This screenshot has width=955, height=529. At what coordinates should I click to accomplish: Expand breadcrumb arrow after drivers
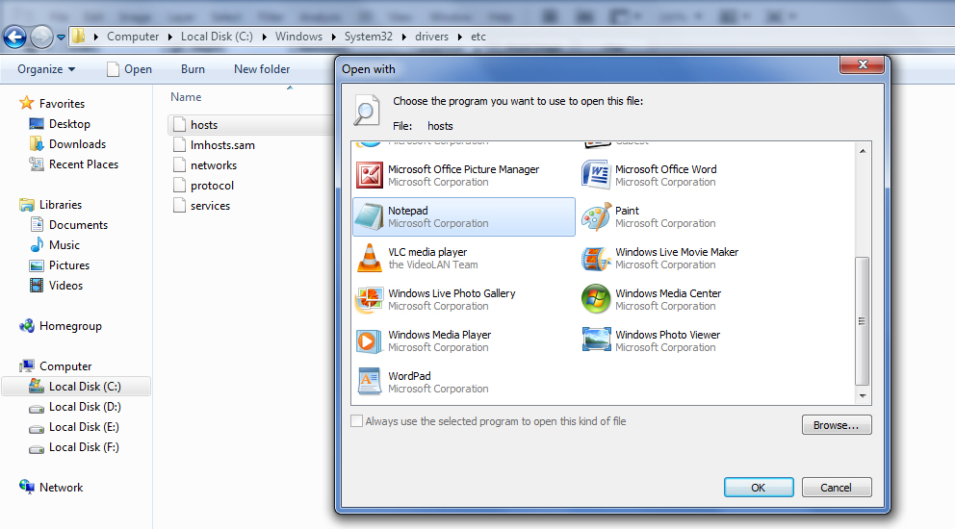tap(460, 37)
